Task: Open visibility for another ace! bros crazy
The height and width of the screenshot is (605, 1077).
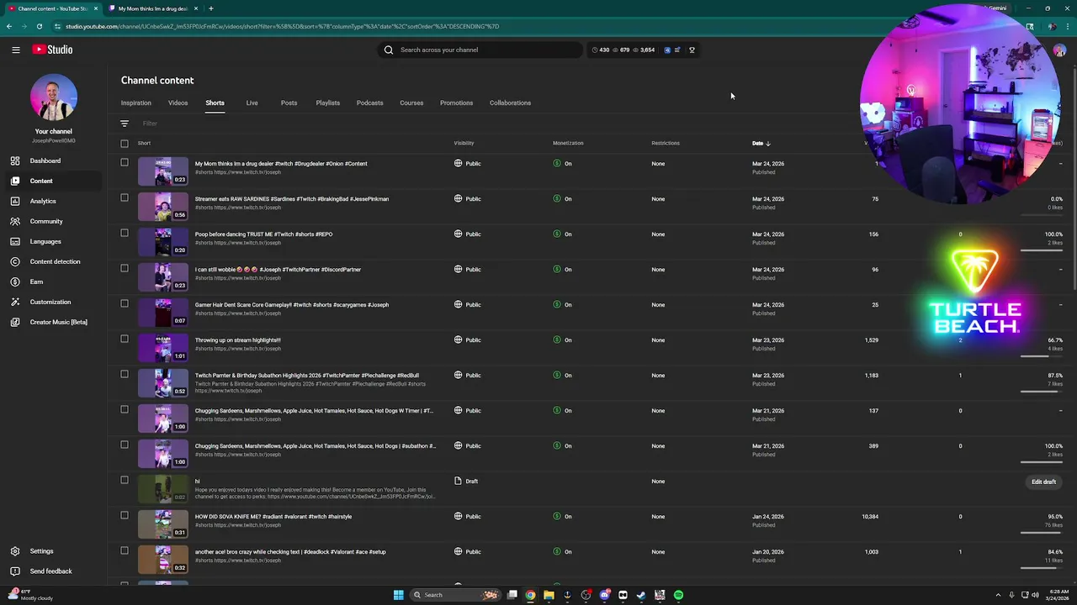Action: 468,552
